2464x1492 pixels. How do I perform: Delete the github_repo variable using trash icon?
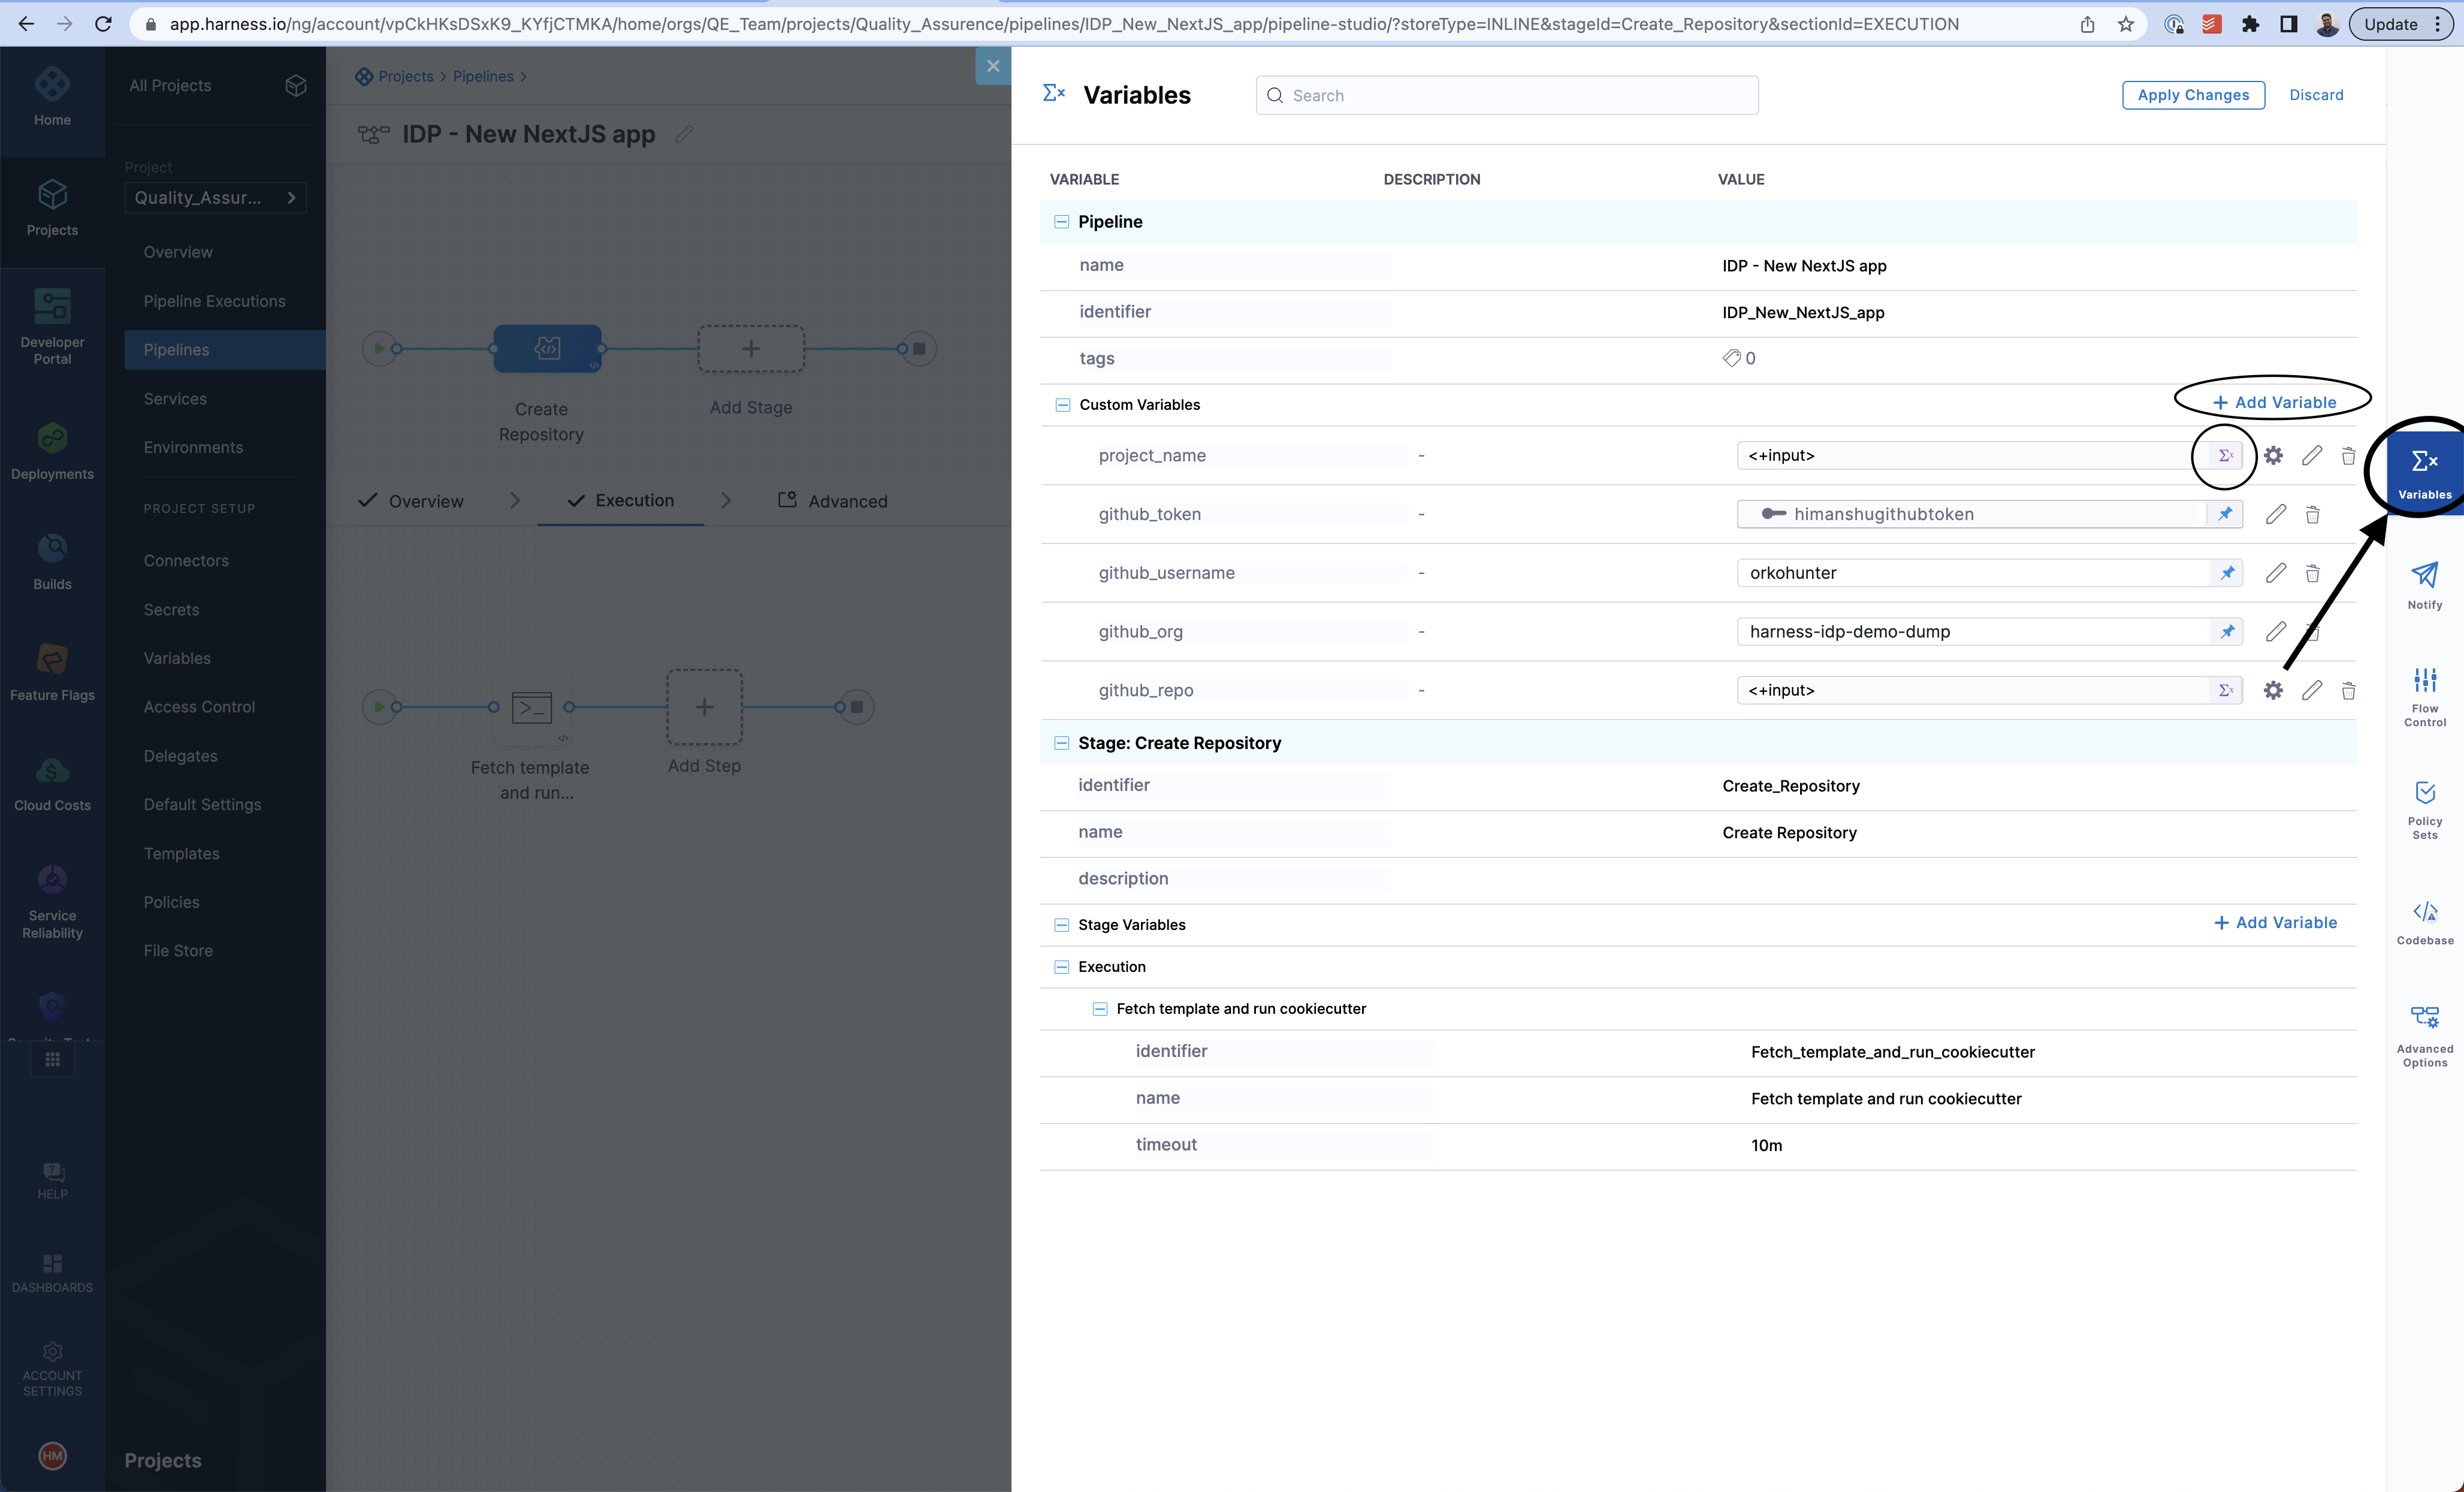point(2348,690)
